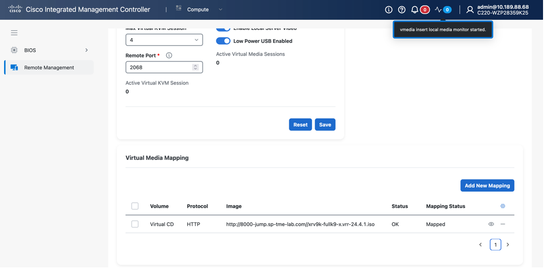Remove the Virtual CD mapping via minus icon

point(502,224)
